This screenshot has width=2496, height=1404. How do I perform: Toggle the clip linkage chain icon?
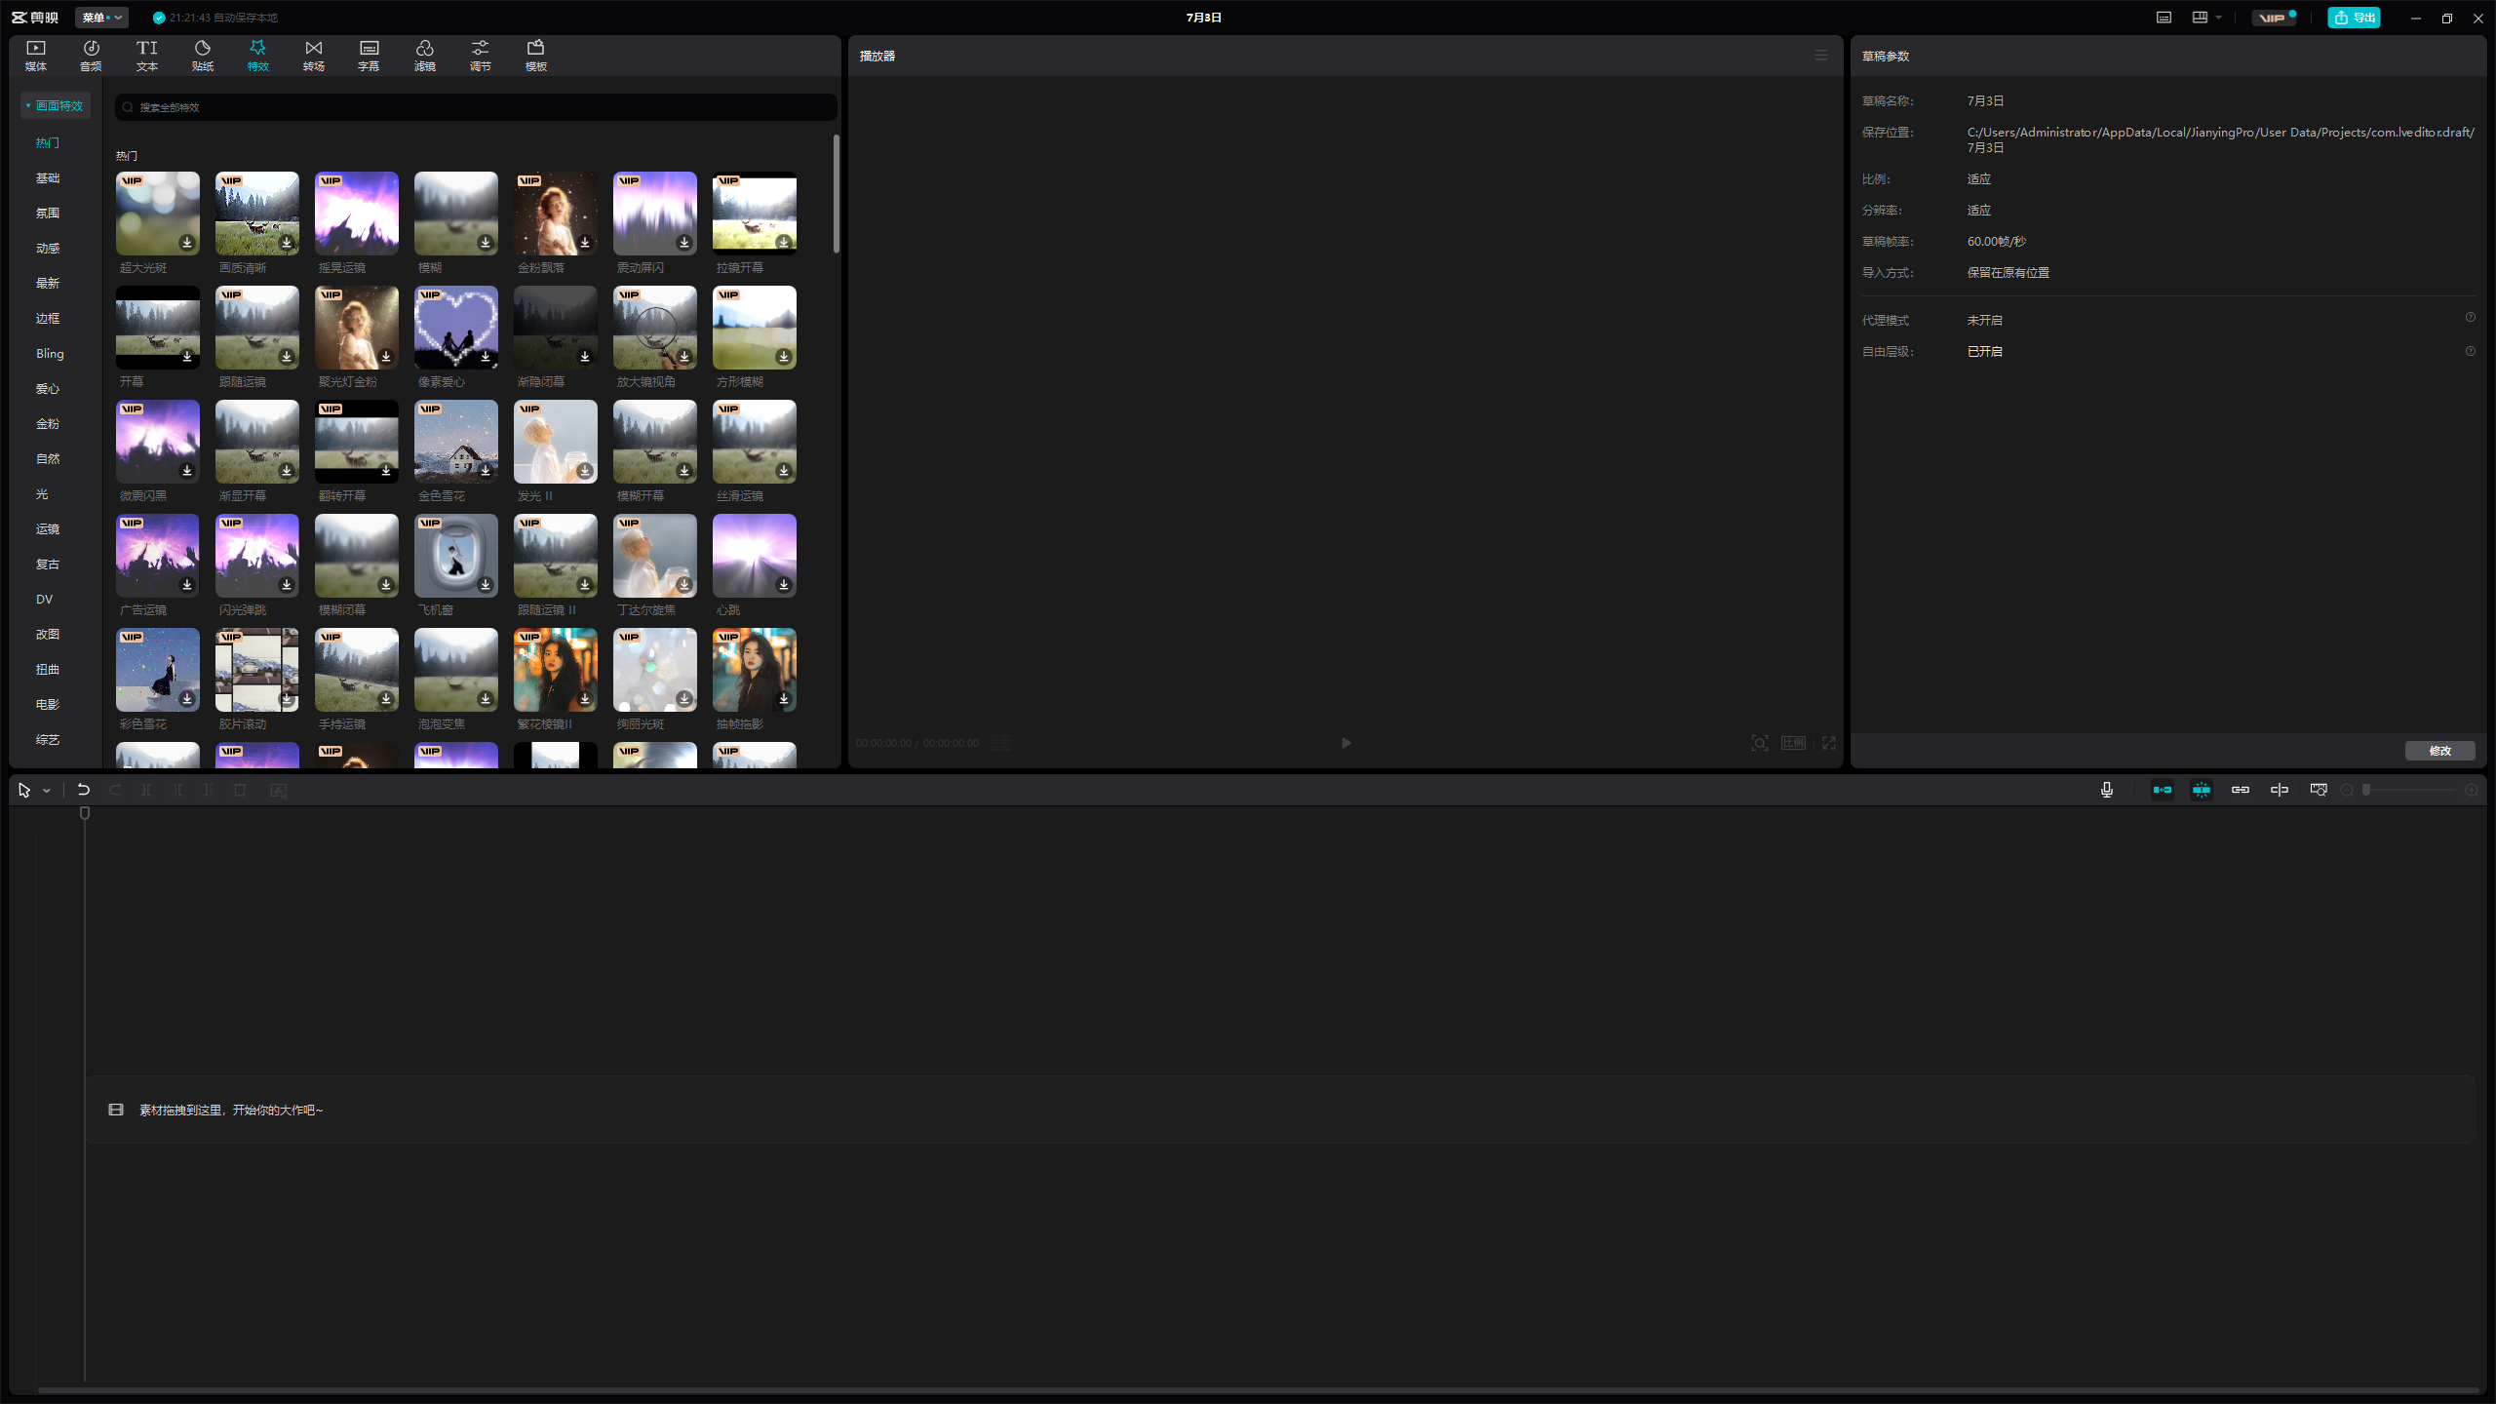pyautogui.click(x=2240, y=790)
